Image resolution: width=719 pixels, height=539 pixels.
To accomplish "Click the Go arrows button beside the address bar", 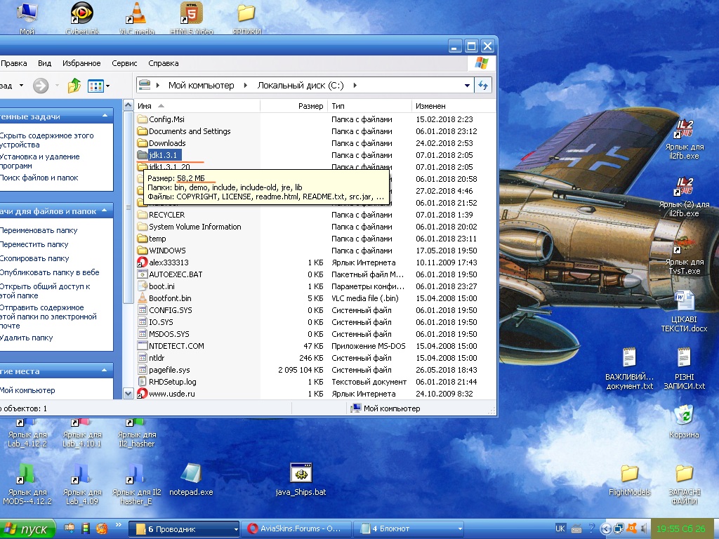I will tap(483, 86).
